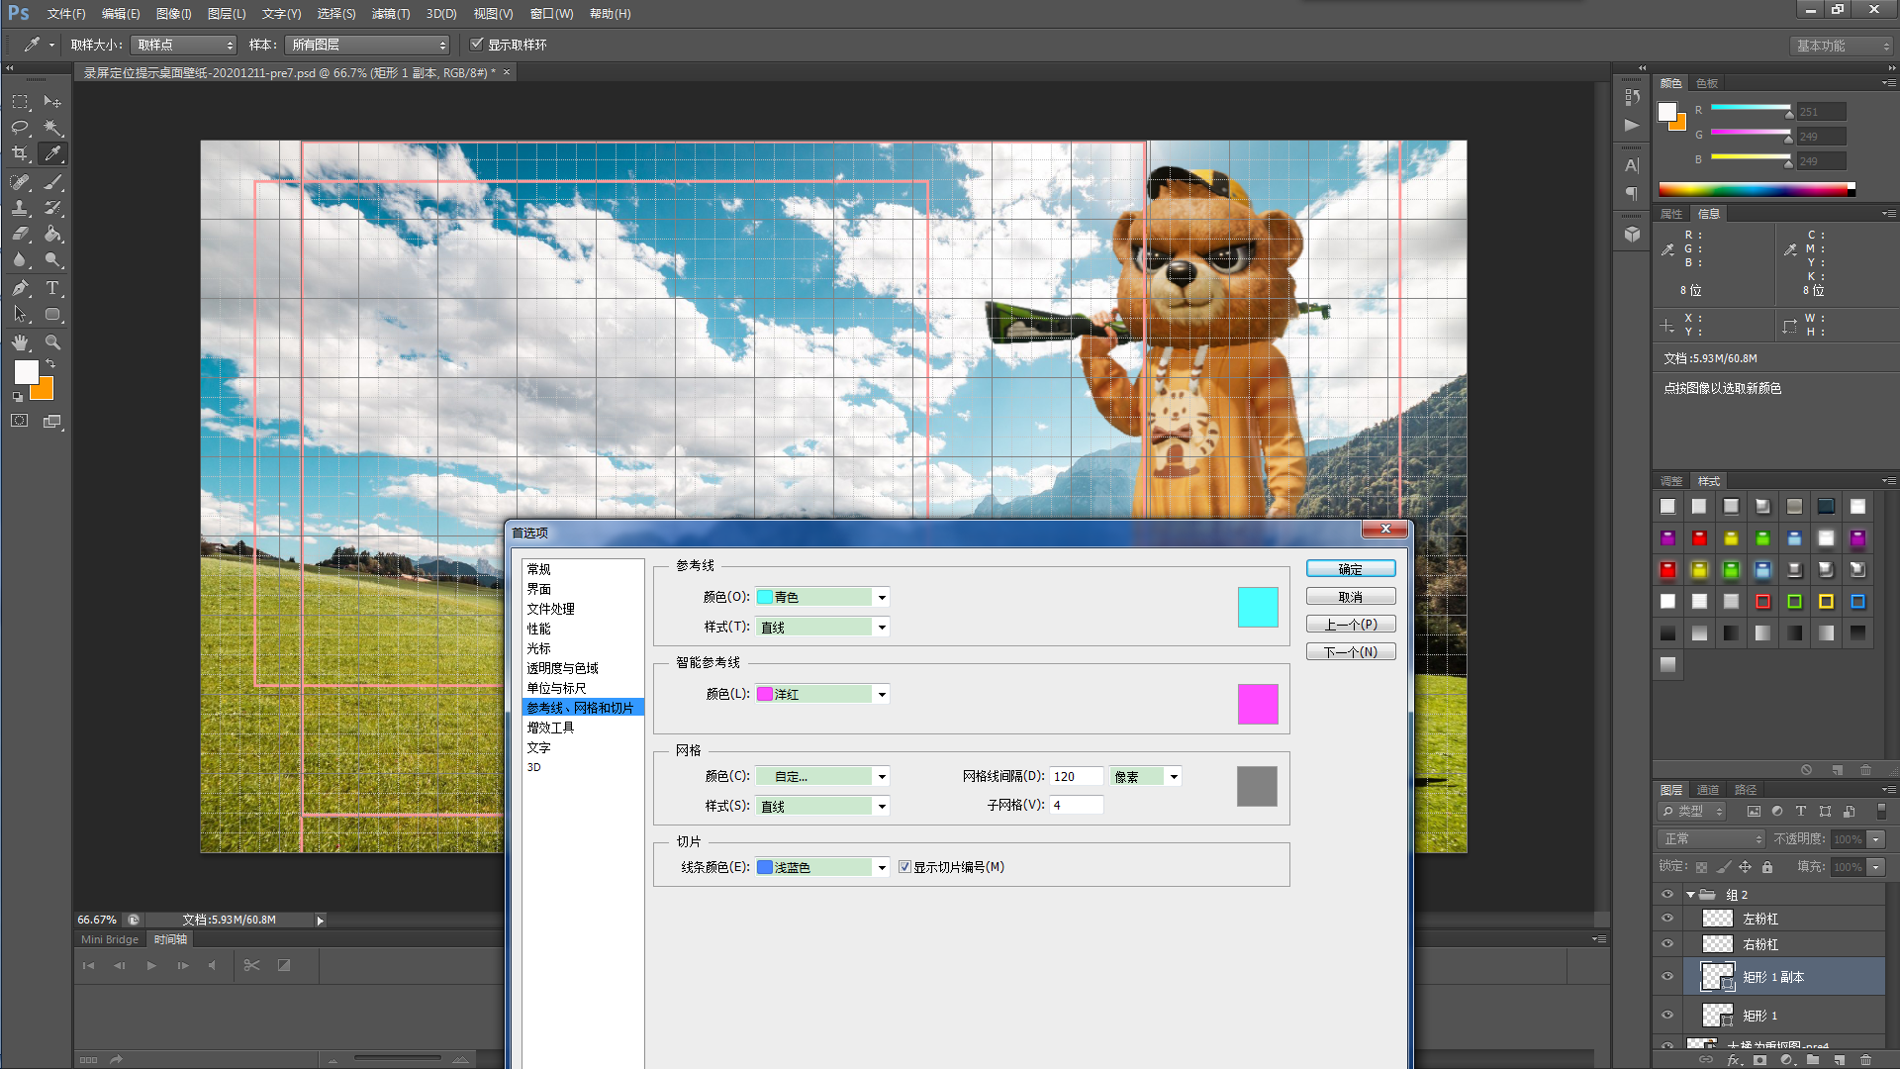The height and width of the screenshot is (1069, 1900).
Task: Select the Path Selection tool
Action: [20, 314]
